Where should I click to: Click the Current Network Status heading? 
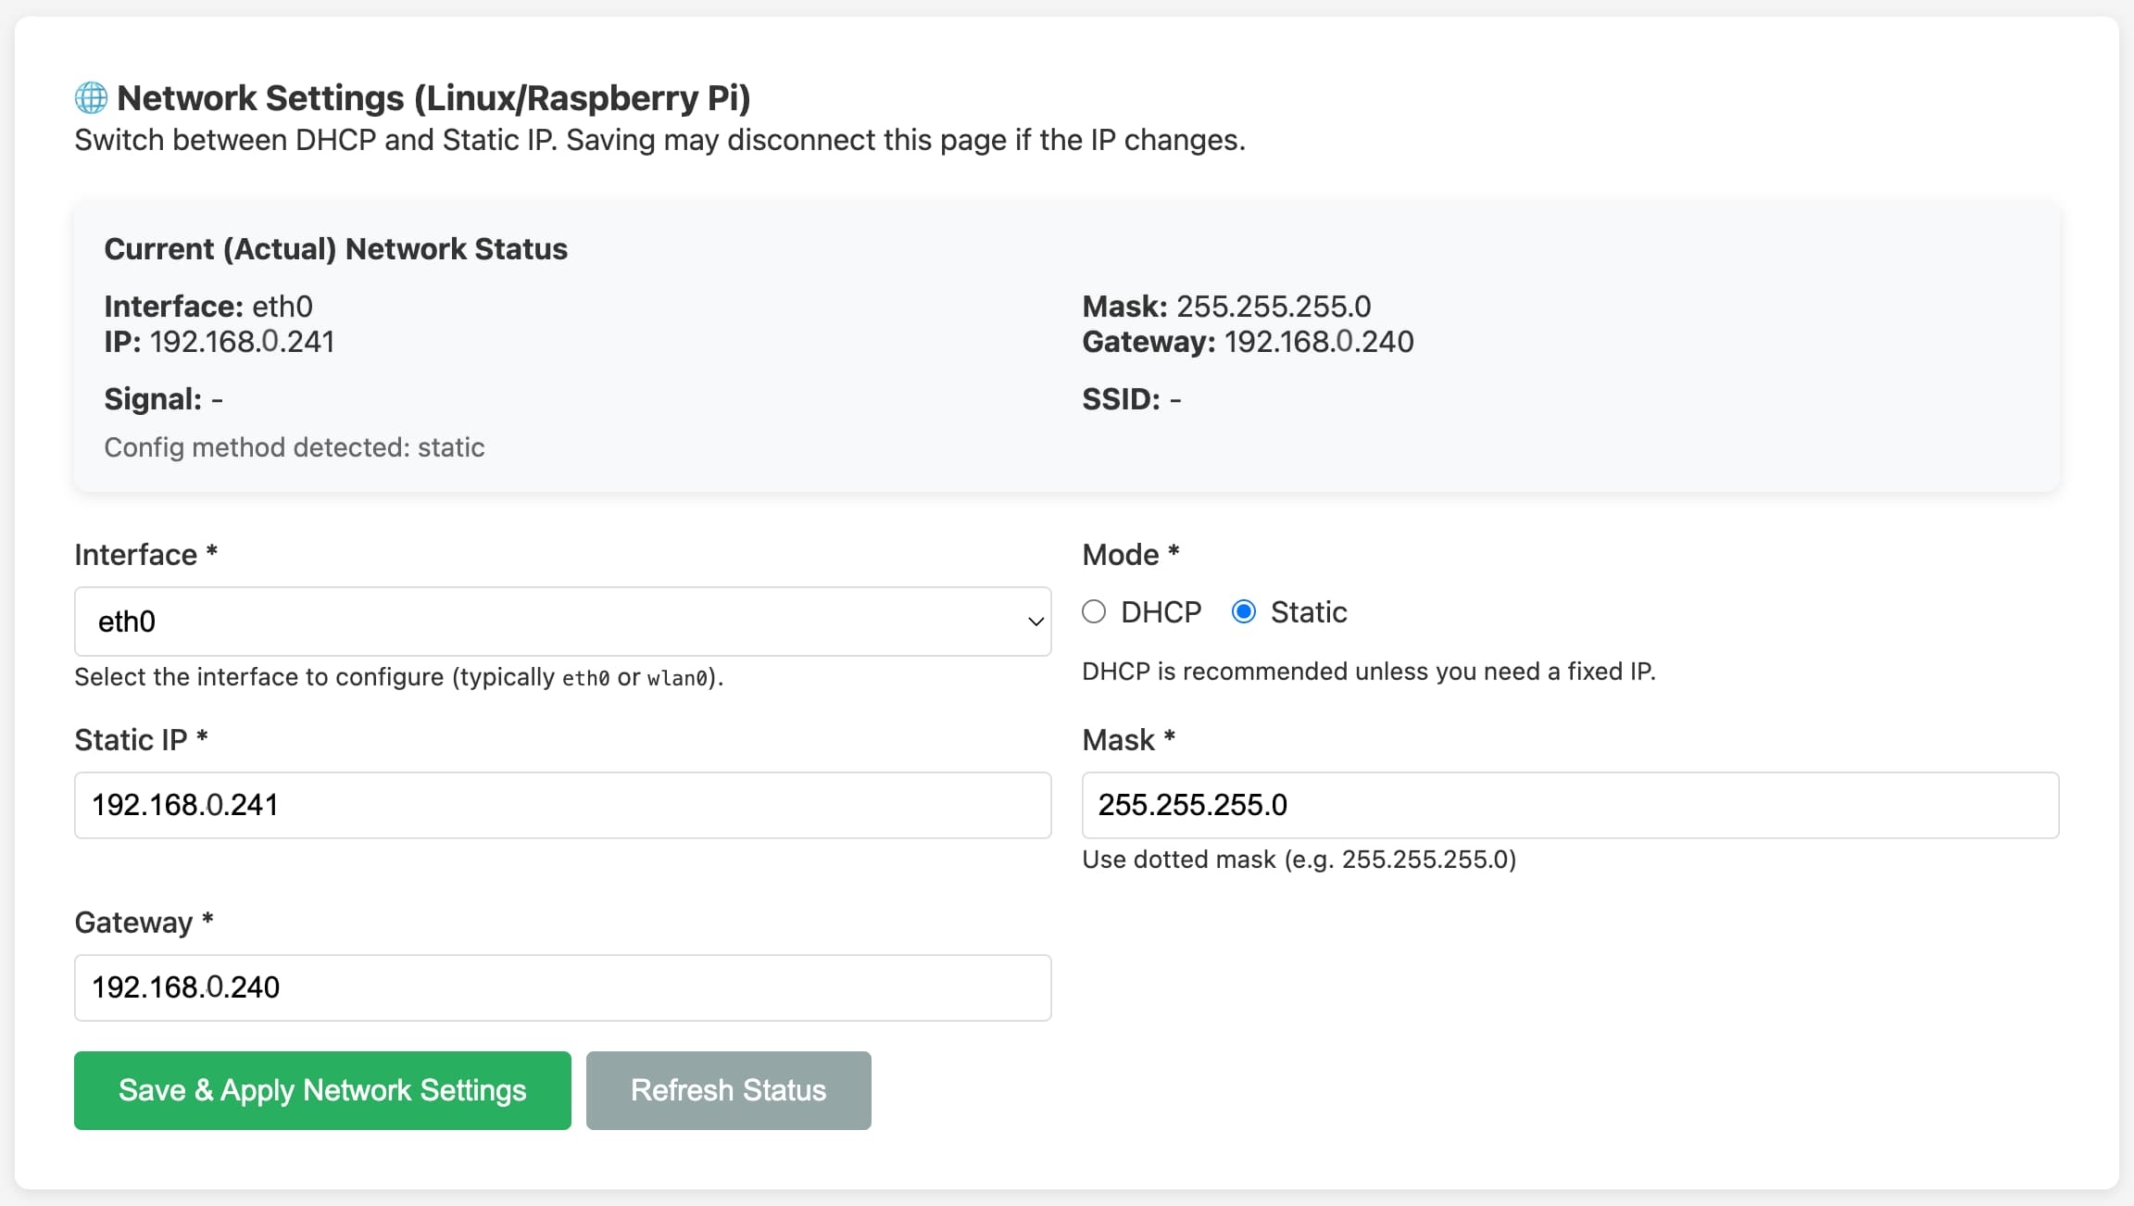click(x=335, y=249)
